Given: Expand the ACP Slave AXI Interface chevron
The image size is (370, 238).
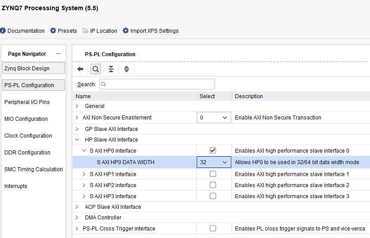Looking at the screenshot, I should 77,207.
